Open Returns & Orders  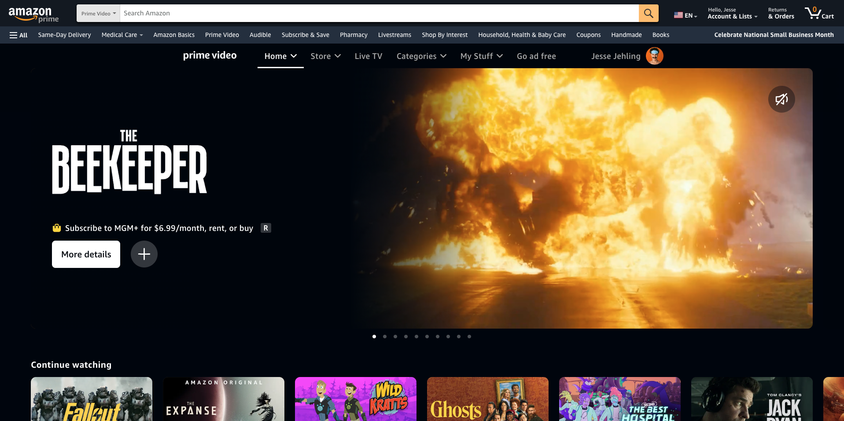pyautogui.click(x=781, y=13)
